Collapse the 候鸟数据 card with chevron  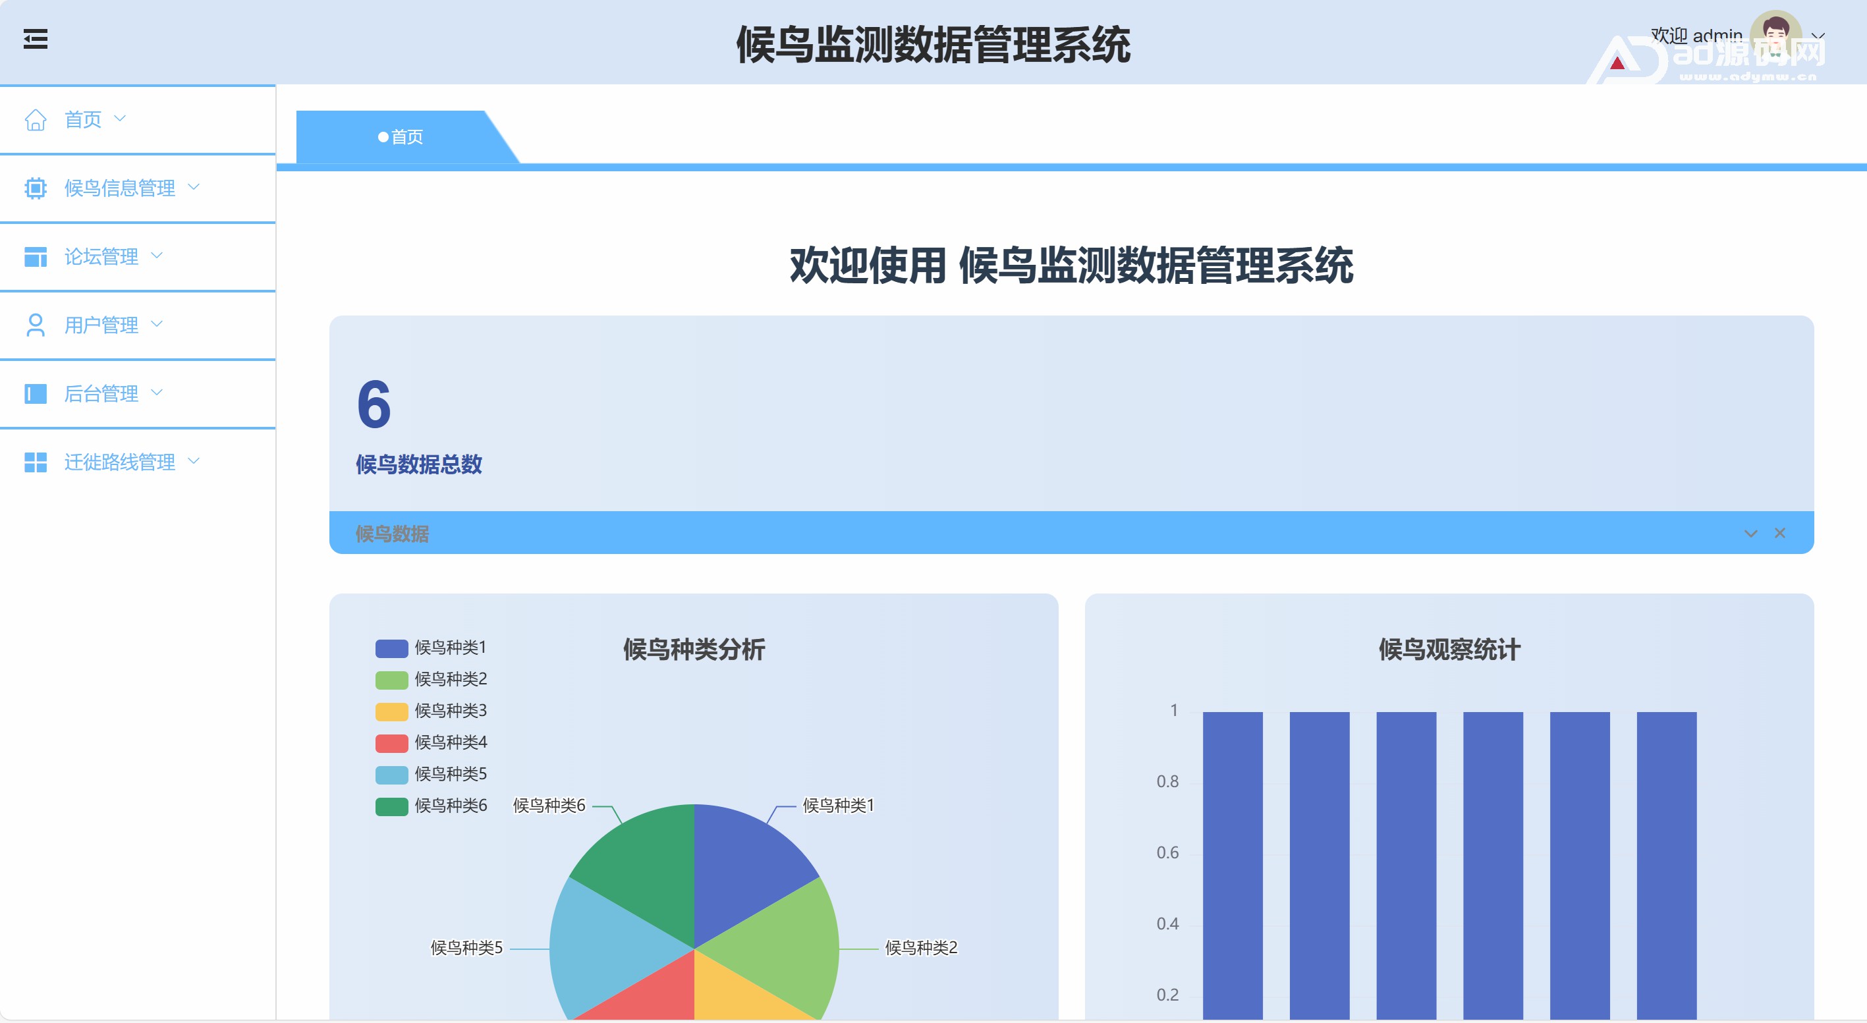tap(1750, 533)
